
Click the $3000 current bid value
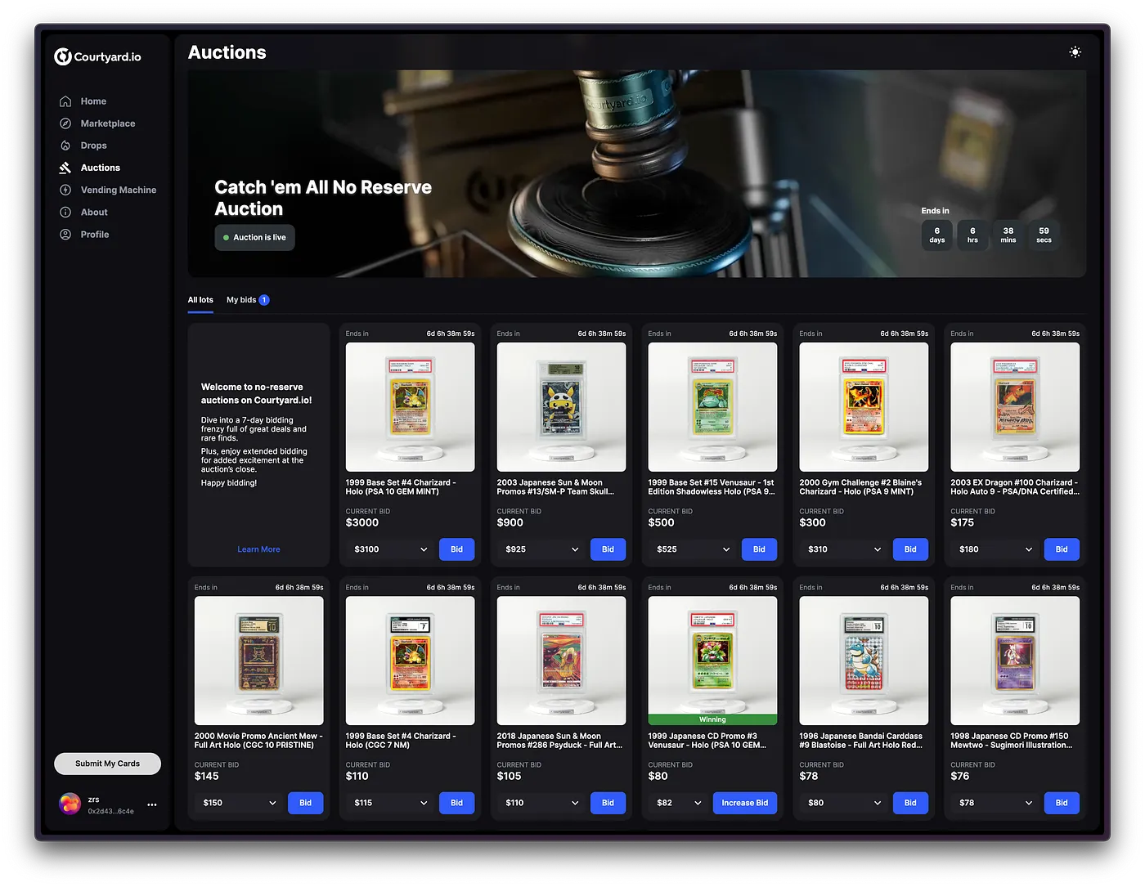pyautogui.click(x=362, y=522)
